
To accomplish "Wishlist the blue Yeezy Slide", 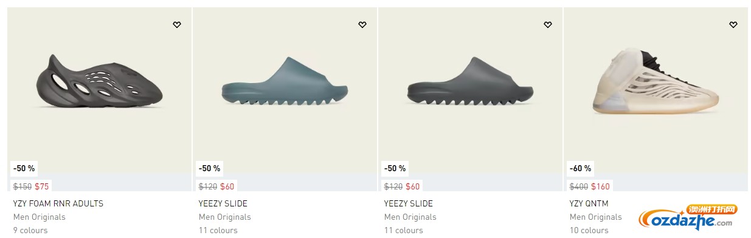I will tap(362, 25).
